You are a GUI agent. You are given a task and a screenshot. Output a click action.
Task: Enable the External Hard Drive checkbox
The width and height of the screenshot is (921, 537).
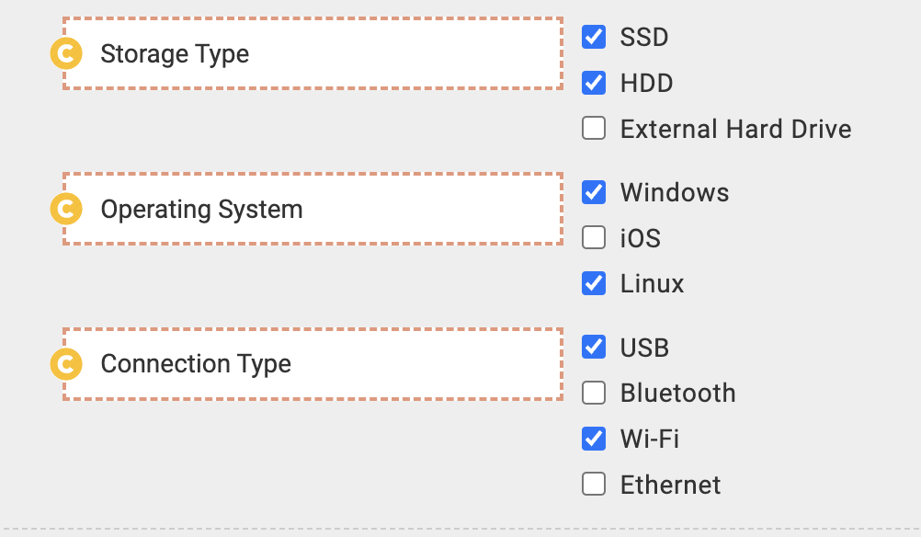coord(594,128)
